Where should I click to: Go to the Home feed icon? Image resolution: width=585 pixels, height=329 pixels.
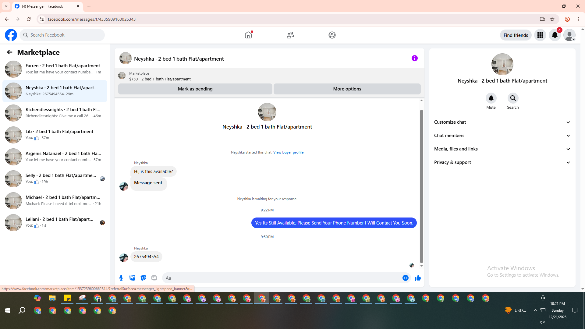click(248, 35)
